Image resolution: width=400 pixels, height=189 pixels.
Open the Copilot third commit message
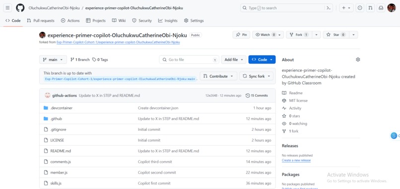coord(155,162)
